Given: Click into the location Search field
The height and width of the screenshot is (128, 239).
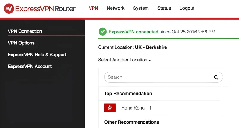Looking at the screenshot, I should tap(163, 77).
